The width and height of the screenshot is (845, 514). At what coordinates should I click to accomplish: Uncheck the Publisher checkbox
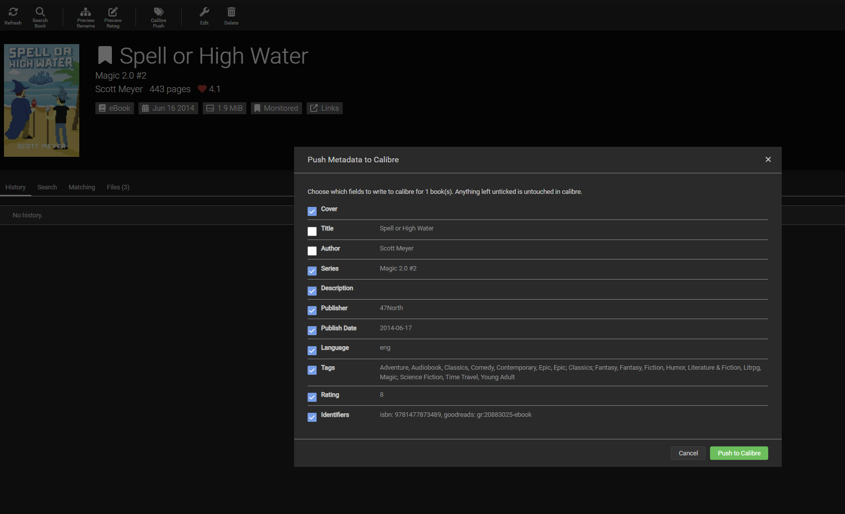click(312, 311)
